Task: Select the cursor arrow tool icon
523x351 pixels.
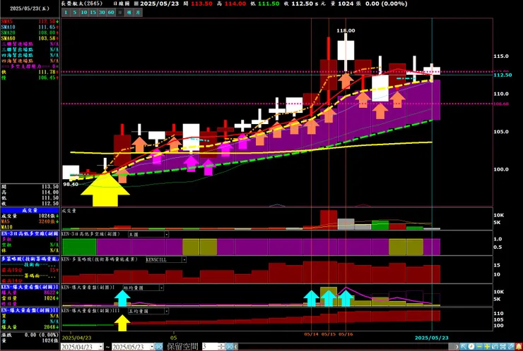Action: 464,347
